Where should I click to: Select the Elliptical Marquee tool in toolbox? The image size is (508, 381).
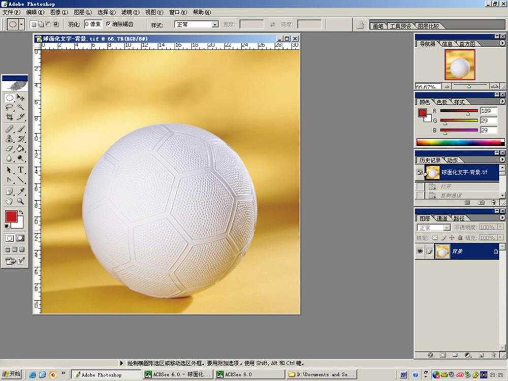tap(9, 98)
